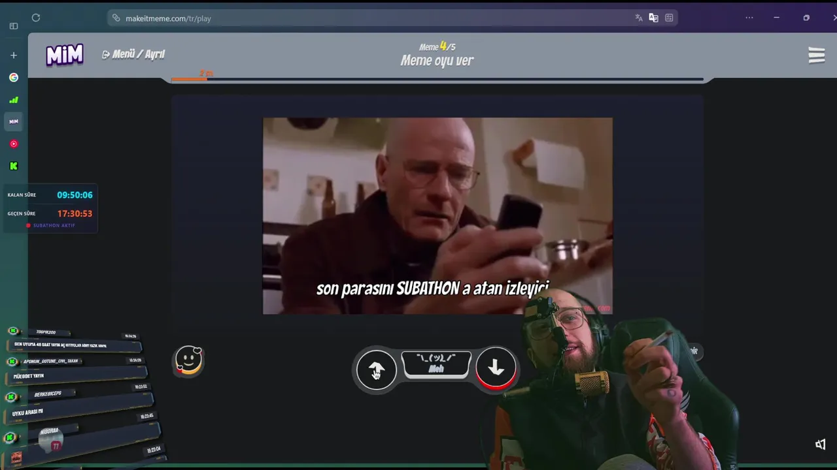This screenshot has width=837, height=470.
Task: Open the smiley reaction emoji button
Action: (x=189, y=360)
